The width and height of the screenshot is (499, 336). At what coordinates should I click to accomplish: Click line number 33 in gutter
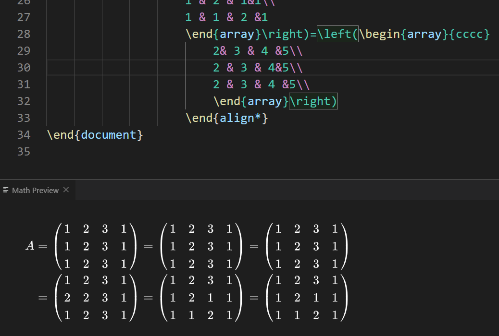coord(24,118)
